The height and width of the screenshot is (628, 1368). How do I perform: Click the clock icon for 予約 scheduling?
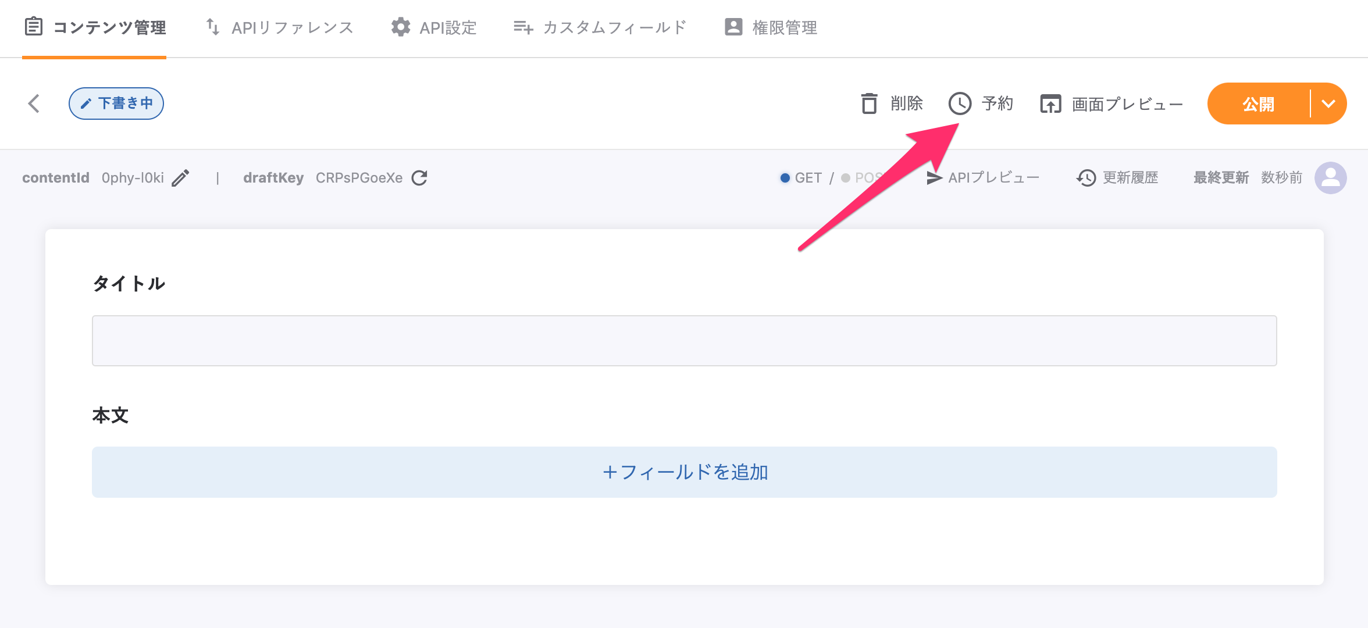pos(960,104)
